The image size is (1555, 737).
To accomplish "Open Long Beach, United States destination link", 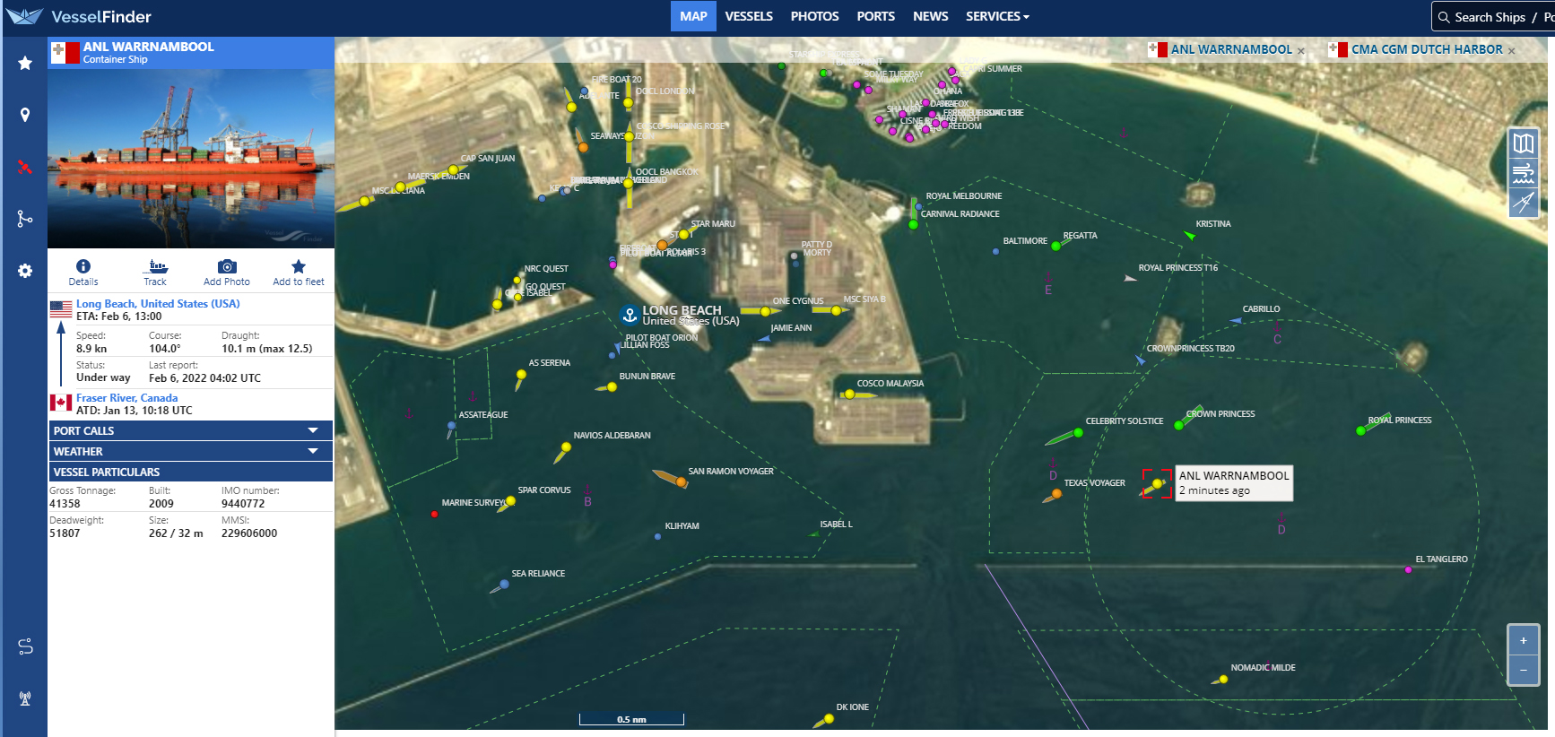I will click(x=158, y=304).
